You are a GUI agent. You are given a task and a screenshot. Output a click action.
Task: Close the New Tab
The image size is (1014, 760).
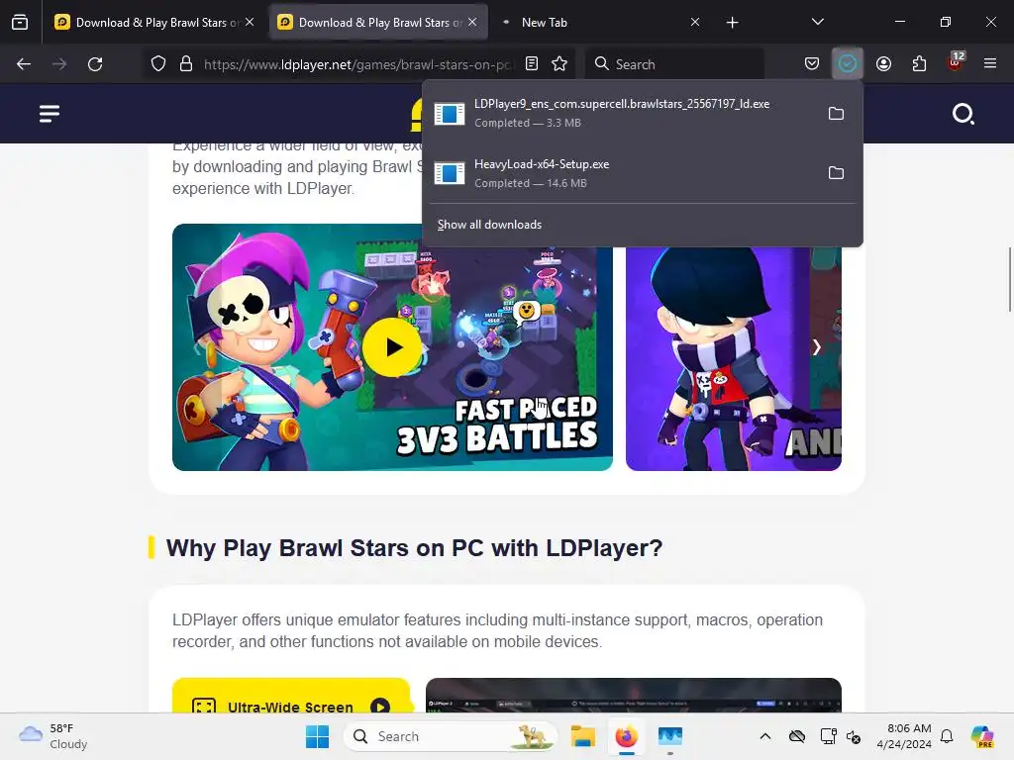point(695,23)
